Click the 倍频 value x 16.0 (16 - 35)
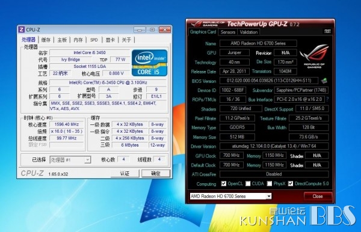The width and height of the screenshot is (361, 232). (x=67, y=131)
